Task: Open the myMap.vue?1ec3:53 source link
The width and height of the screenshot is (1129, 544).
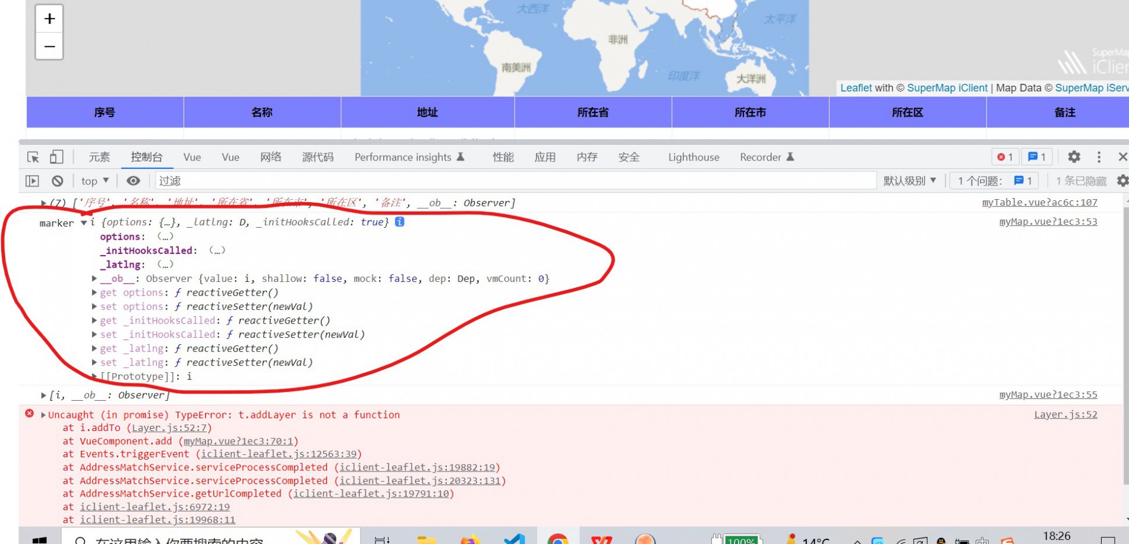Action: coord(1048,222)
